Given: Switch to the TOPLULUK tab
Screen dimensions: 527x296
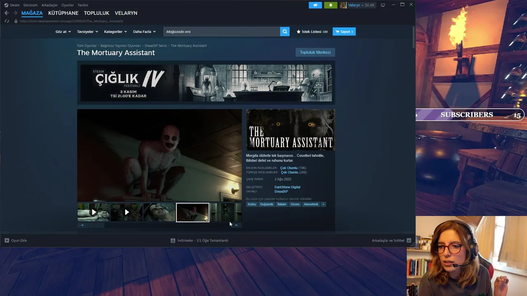Looking at the screenshot, I should pyautogui.click(x=96, y=13).
